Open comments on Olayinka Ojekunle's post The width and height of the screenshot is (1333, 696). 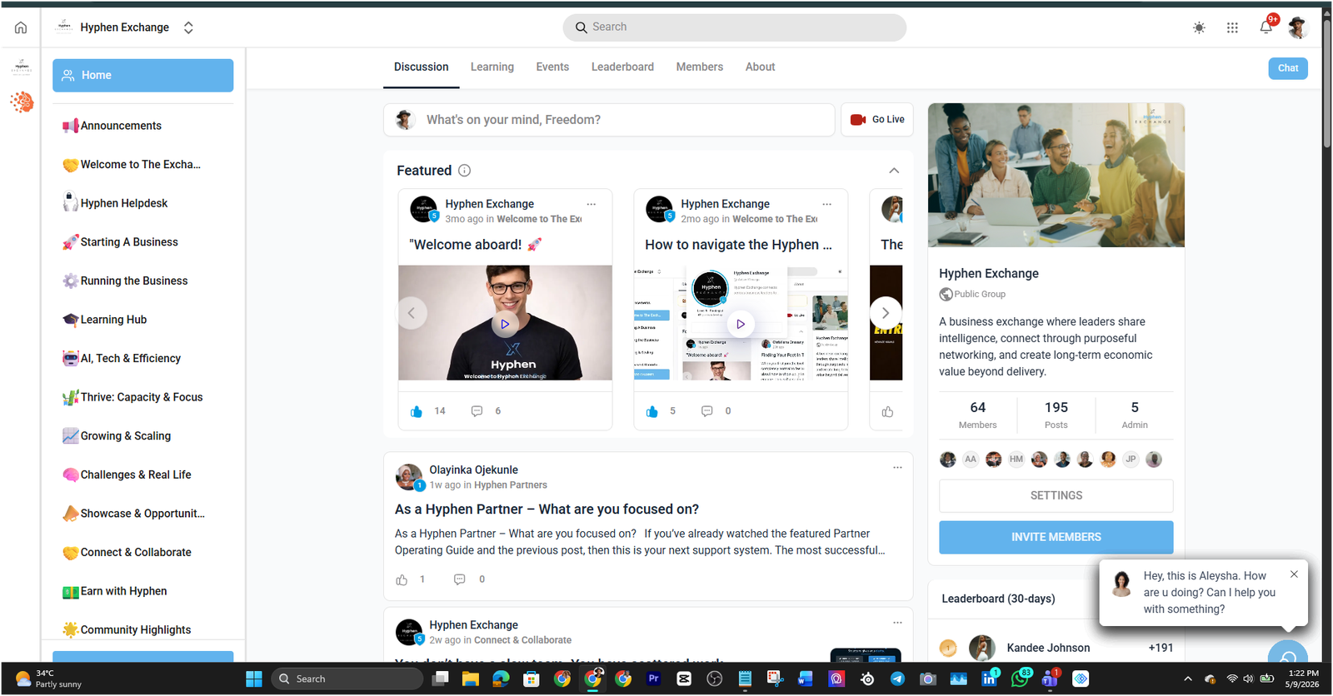click(x=459, y=579)
